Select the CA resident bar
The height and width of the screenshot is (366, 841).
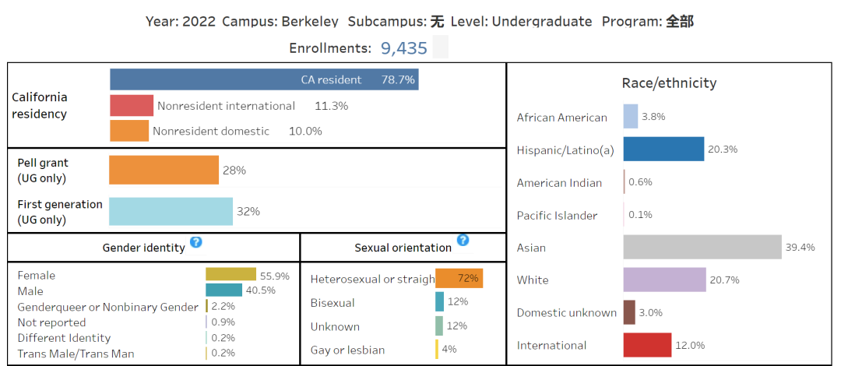[x=264, y=79]
